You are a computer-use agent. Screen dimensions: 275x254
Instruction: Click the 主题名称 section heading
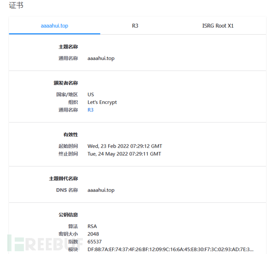click(68, 47)
